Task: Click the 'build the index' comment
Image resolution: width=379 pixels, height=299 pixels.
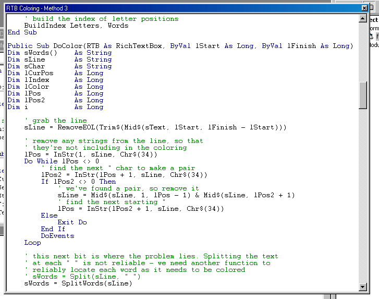Action: (101, 19)
